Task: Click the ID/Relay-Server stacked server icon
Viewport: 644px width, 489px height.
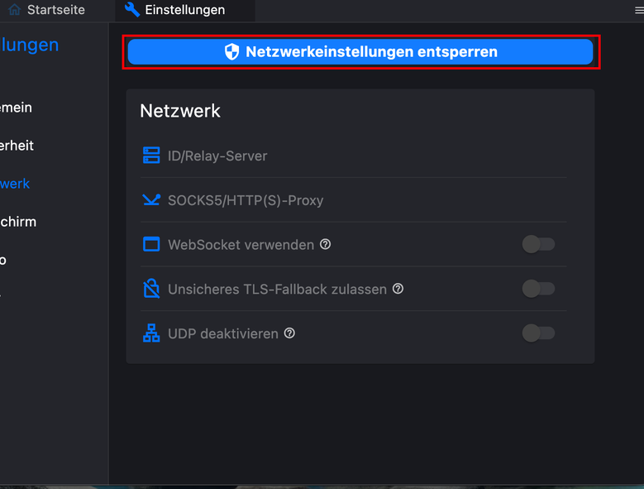Action: 151,156
